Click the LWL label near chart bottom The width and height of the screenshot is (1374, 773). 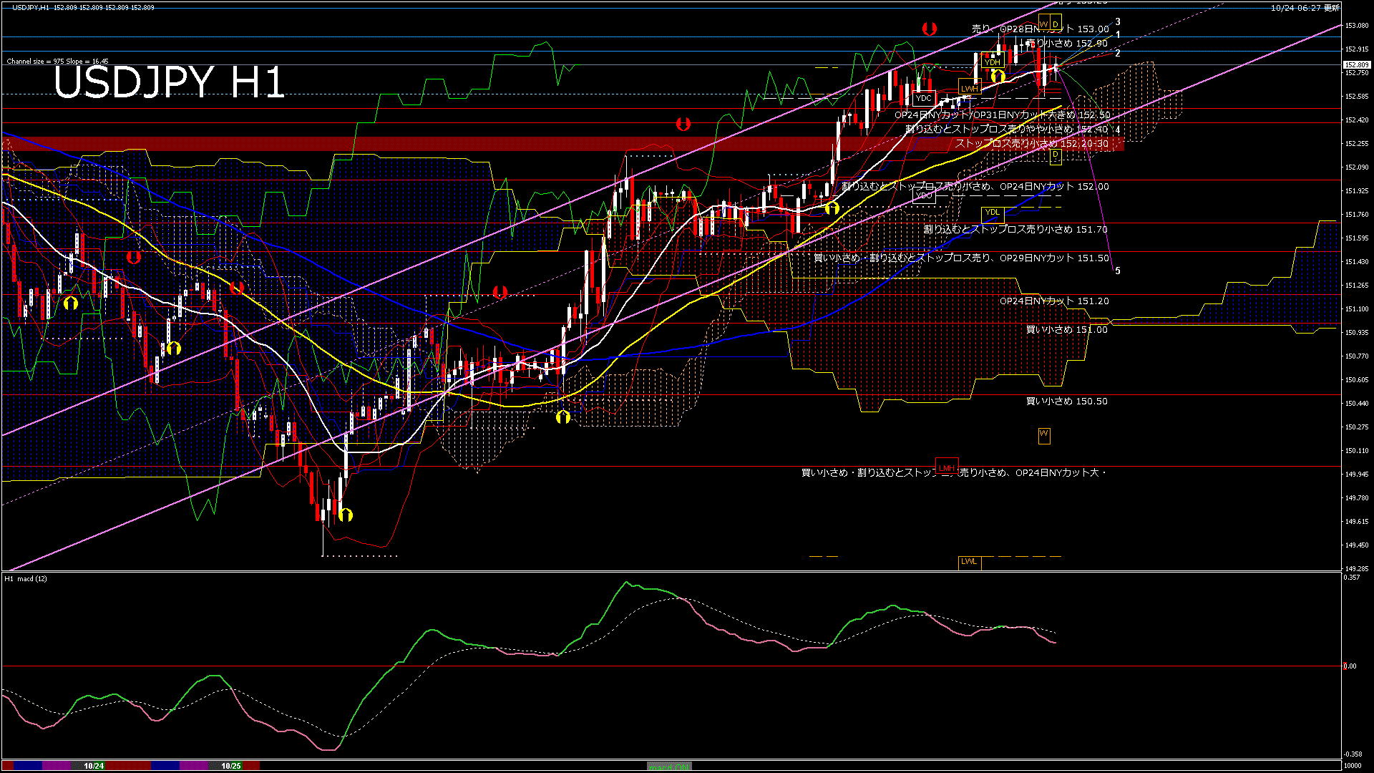click(x=969, y=562)
